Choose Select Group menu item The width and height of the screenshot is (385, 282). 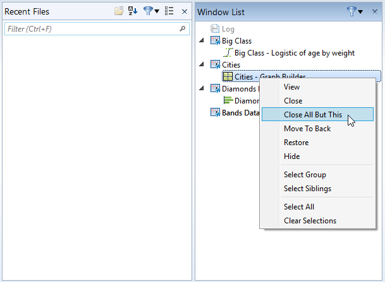[317, 175]
